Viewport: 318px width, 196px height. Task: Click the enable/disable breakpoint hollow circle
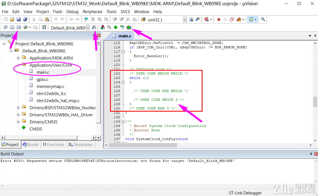coord(225,19)
